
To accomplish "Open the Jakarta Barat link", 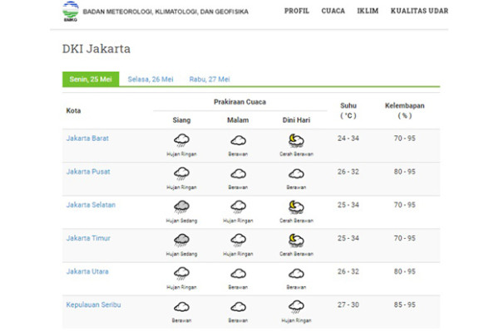I will [87, 139].
